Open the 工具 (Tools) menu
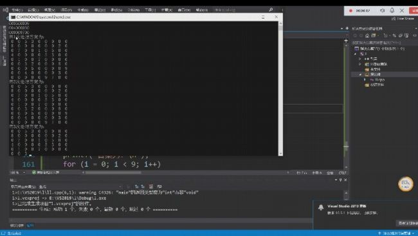418x236 pixels. (x=150, y=10)
